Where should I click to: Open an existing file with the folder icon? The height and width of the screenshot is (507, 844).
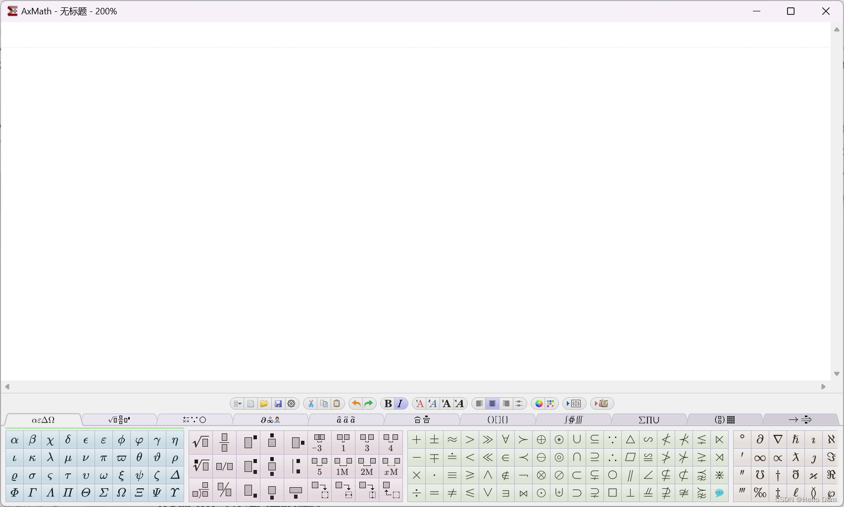[264, 404]
